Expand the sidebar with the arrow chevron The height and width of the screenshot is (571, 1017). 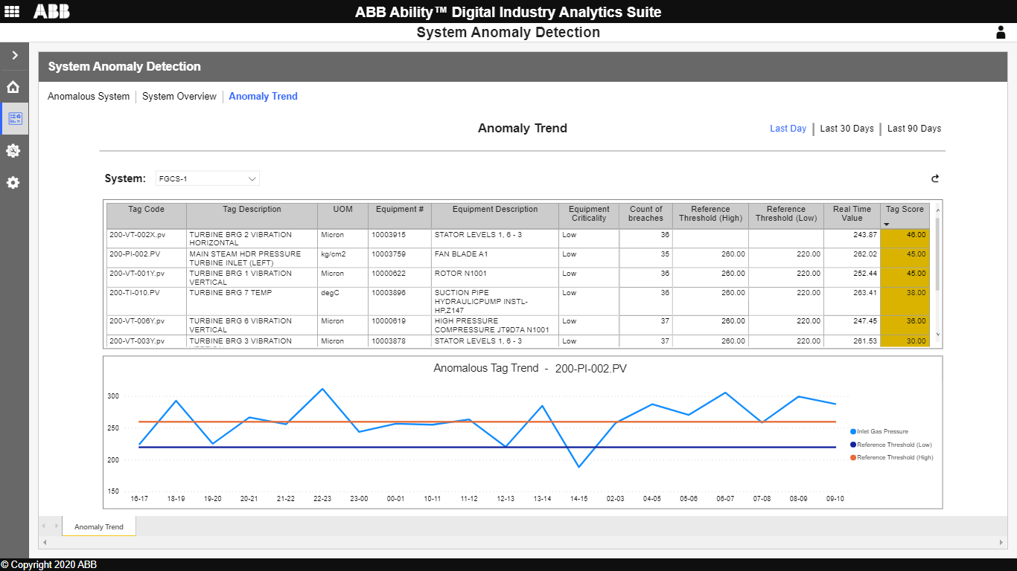(x=13, y=55)
